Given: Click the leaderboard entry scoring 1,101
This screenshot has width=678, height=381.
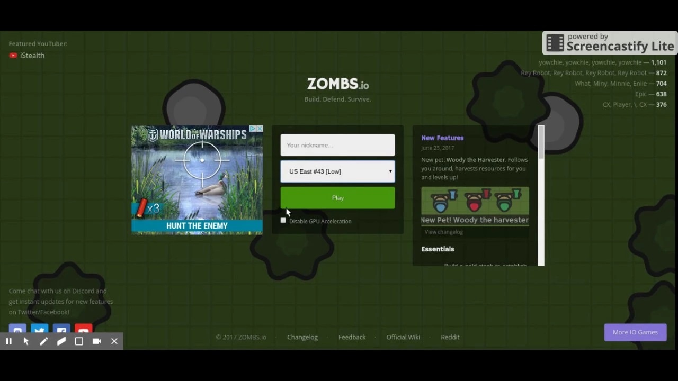Looking at the screenshot, I should pos(603,62).
